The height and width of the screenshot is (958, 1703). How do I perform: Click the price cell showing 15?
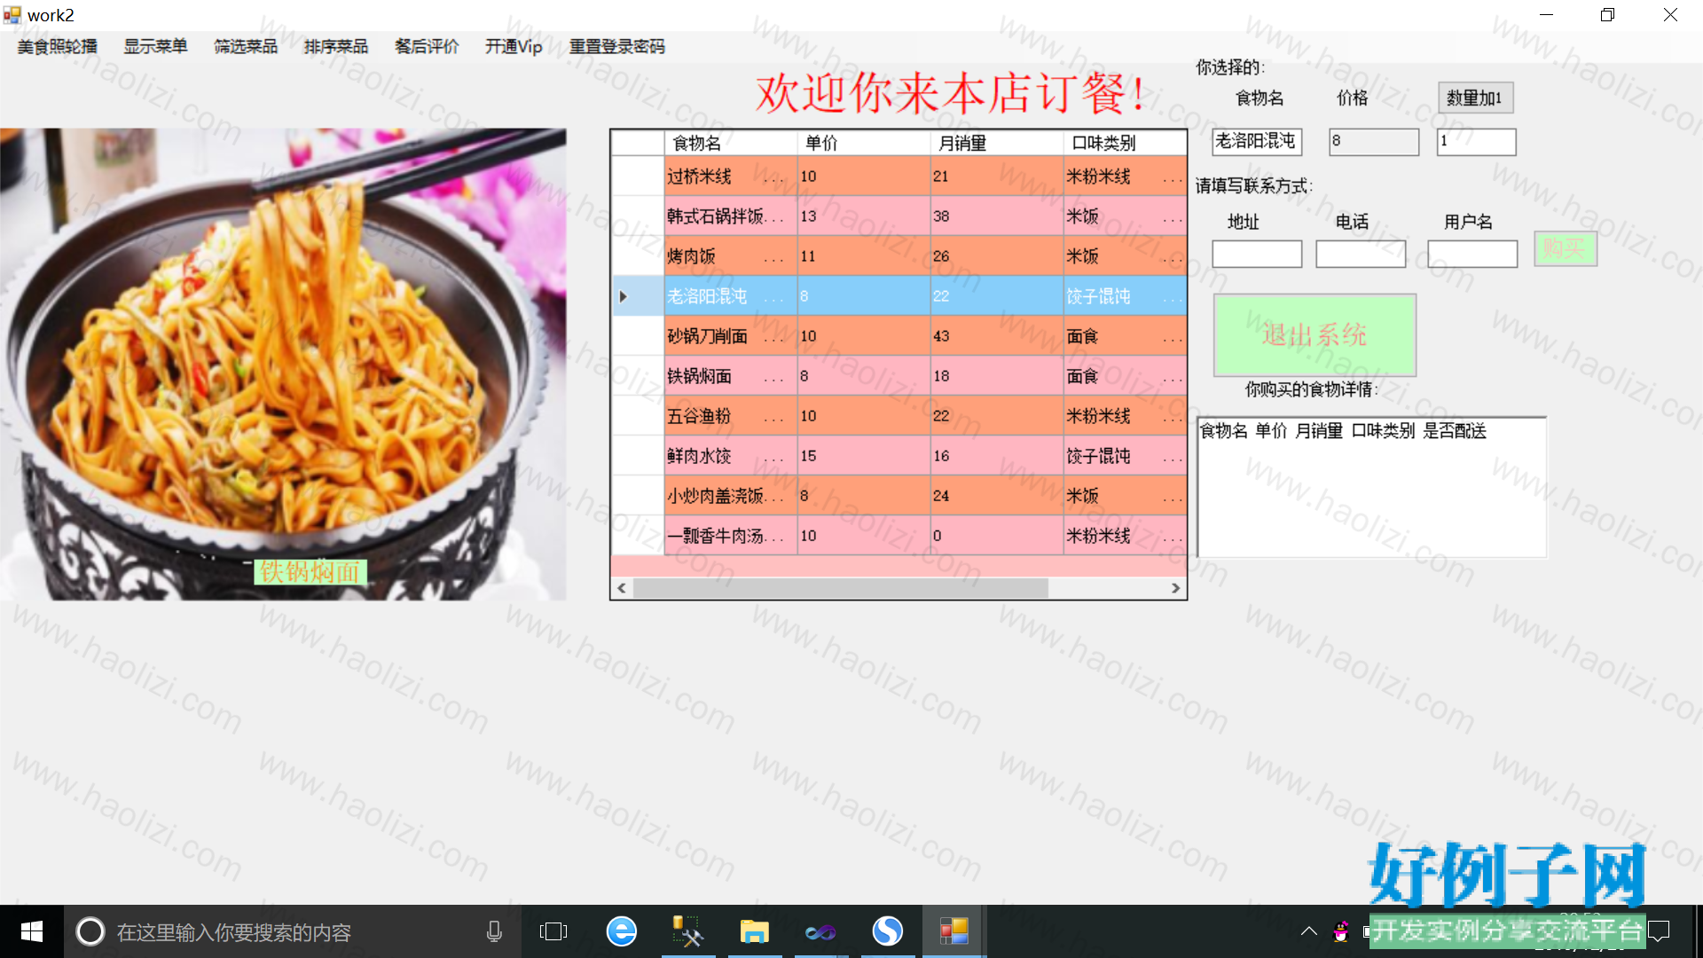pyautogui.click(x=864, y=456)
